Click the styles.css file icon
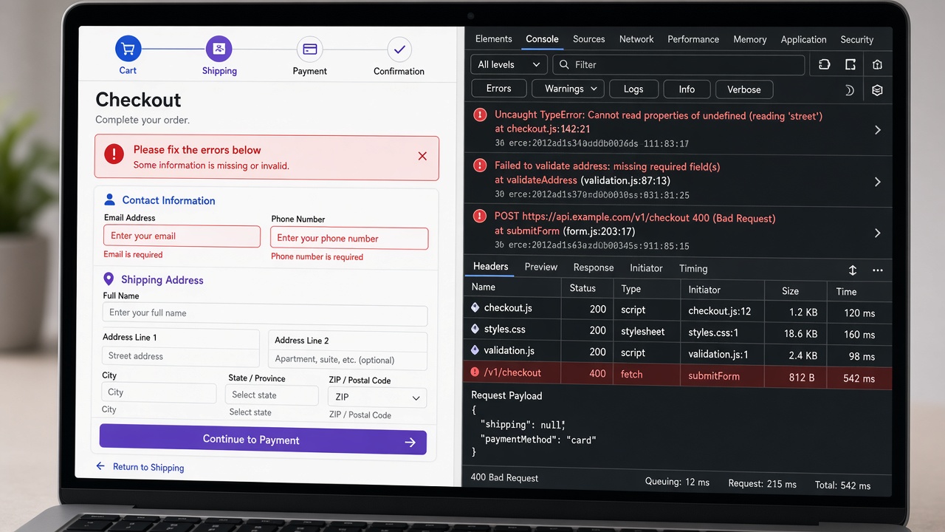The image size is (945, 532). pyautogui.click(x=475, y=329)
